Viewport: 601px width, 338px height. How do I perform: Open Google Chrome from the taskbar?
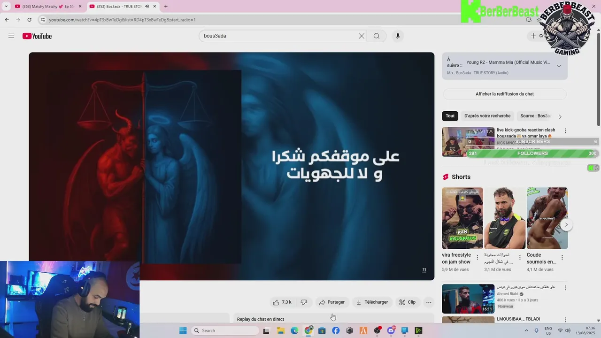(308, 330)
